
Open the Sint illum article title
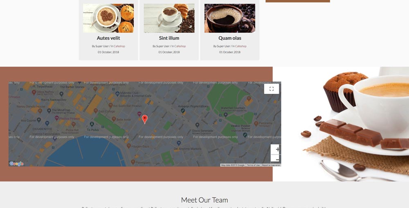pos(169,38)
